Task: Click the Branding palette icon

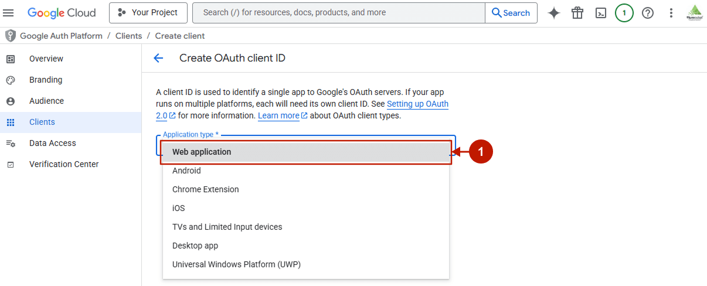Action: [10, 80]
